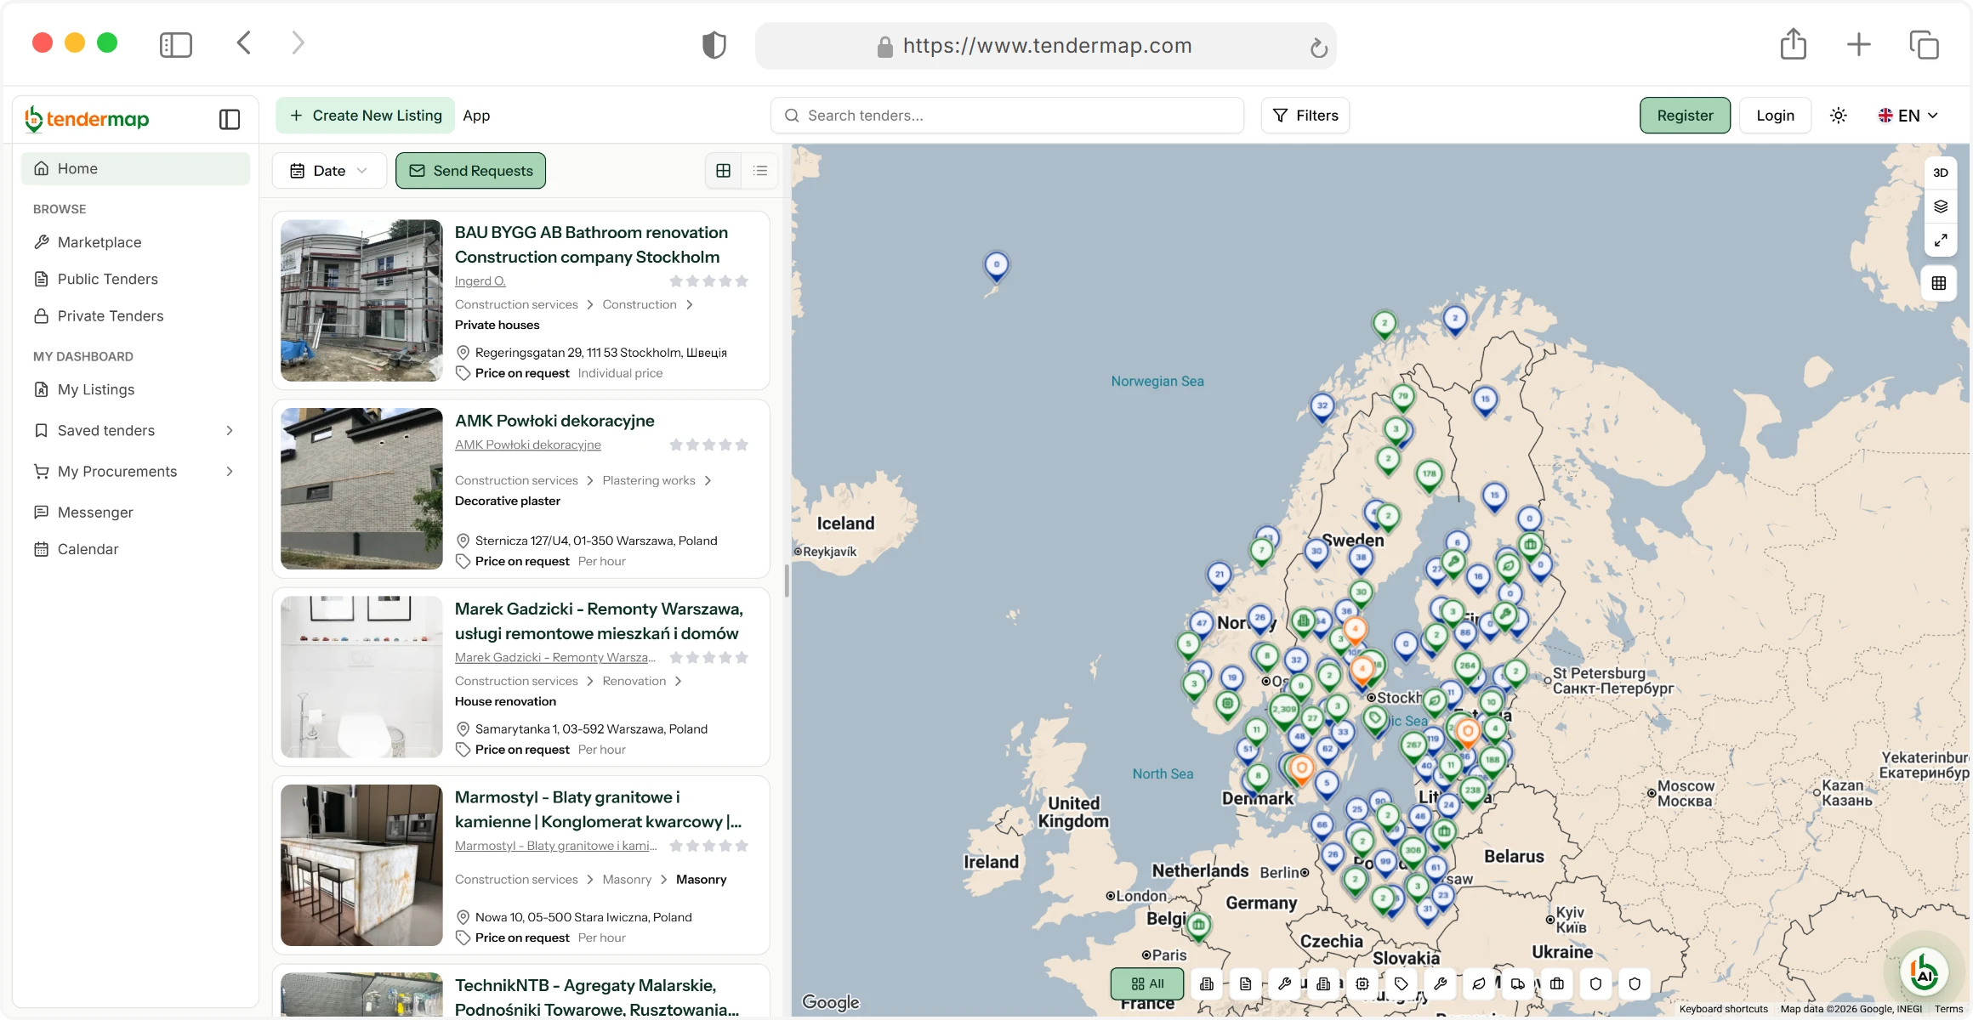Go back to the previous page
This screenshot has height=1020, width=1973.
coord(244,43)
